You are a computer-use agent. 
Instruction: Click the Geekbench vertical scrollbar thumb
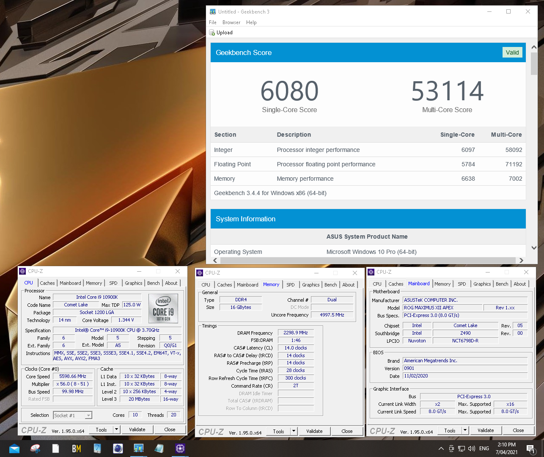coord(534,63)
